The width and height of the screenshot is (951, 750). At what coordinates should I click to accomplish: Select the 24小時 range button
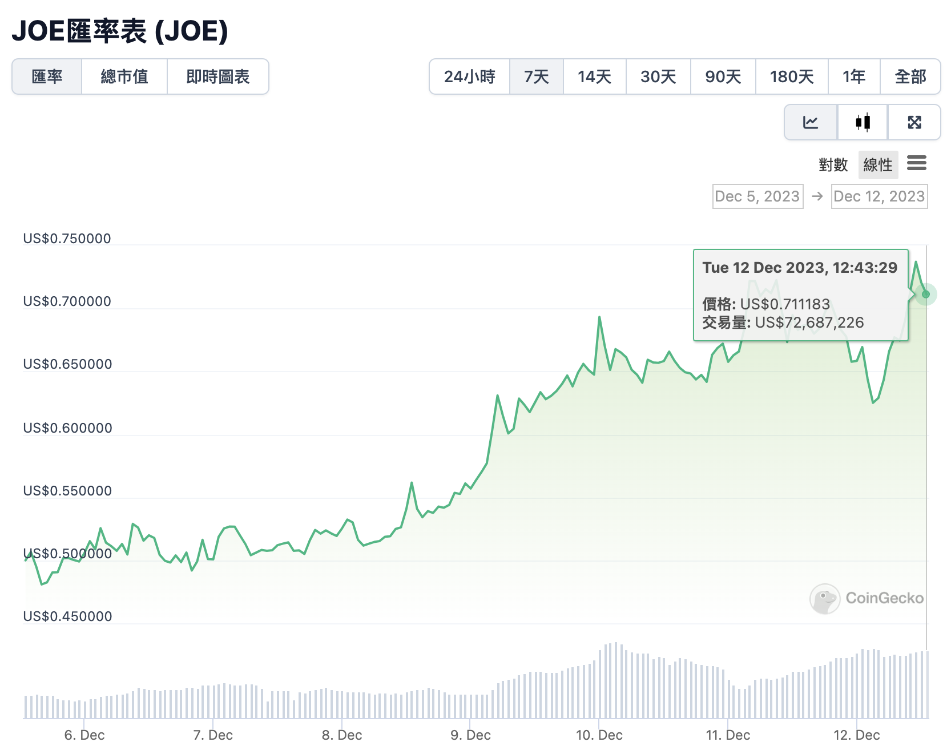(x=470, y=76)
